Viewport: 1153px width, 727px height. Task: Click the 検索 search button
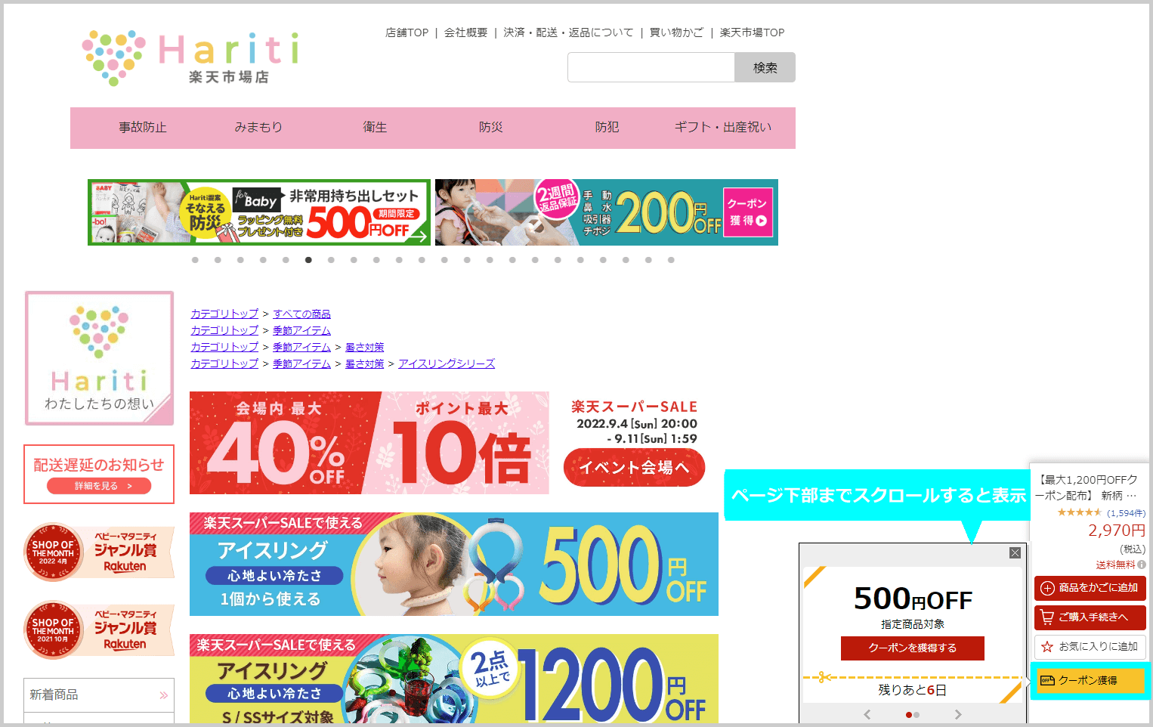pyautogui.click(x=765, y=67)
